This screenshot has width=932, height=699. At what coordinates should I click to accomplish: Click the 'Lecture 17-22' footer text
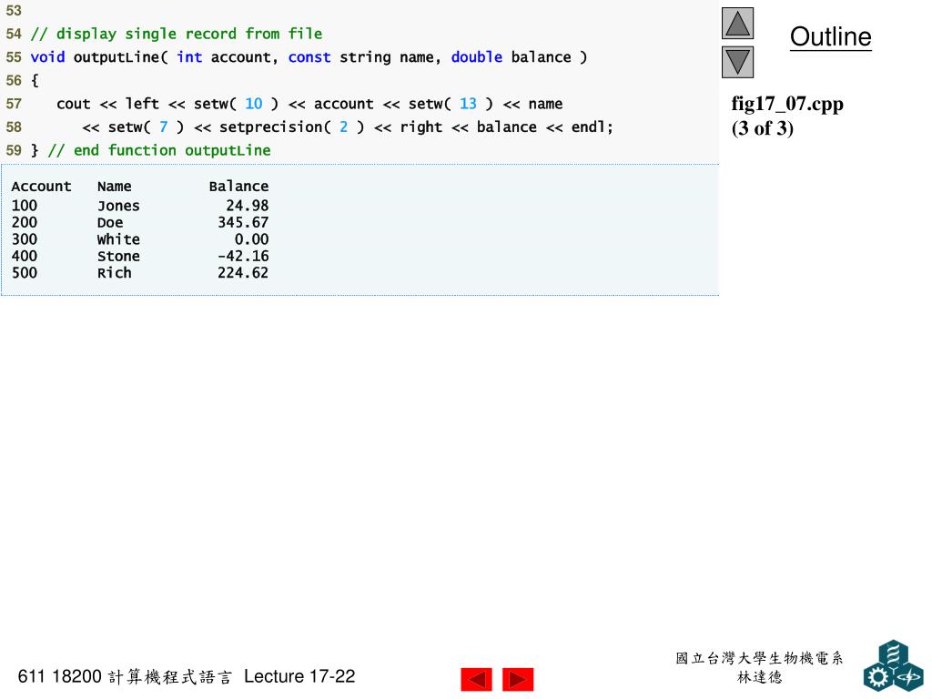(299, 676)
